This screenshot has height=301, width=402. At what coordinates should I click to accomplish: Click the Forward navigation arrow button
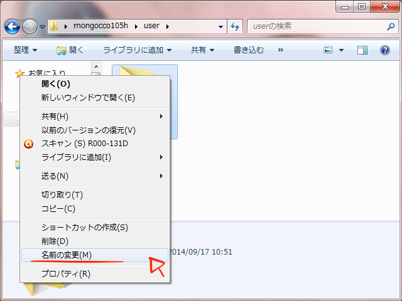tap(30, 26)
